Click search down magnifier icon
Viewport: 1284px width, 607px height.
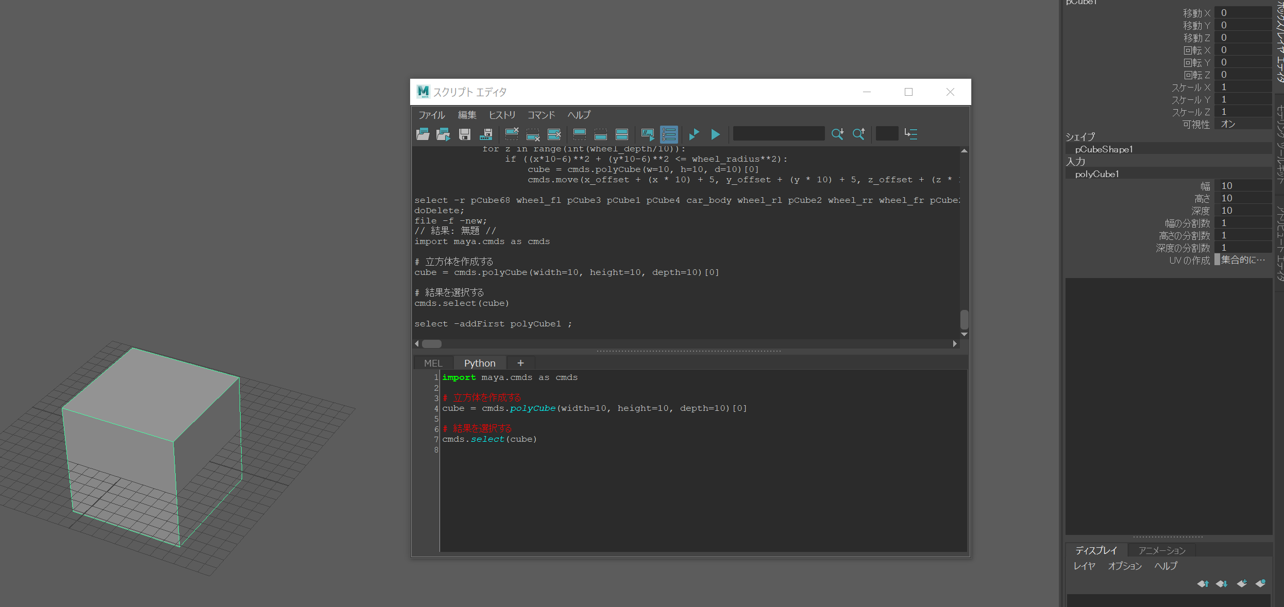pos(837,134)
